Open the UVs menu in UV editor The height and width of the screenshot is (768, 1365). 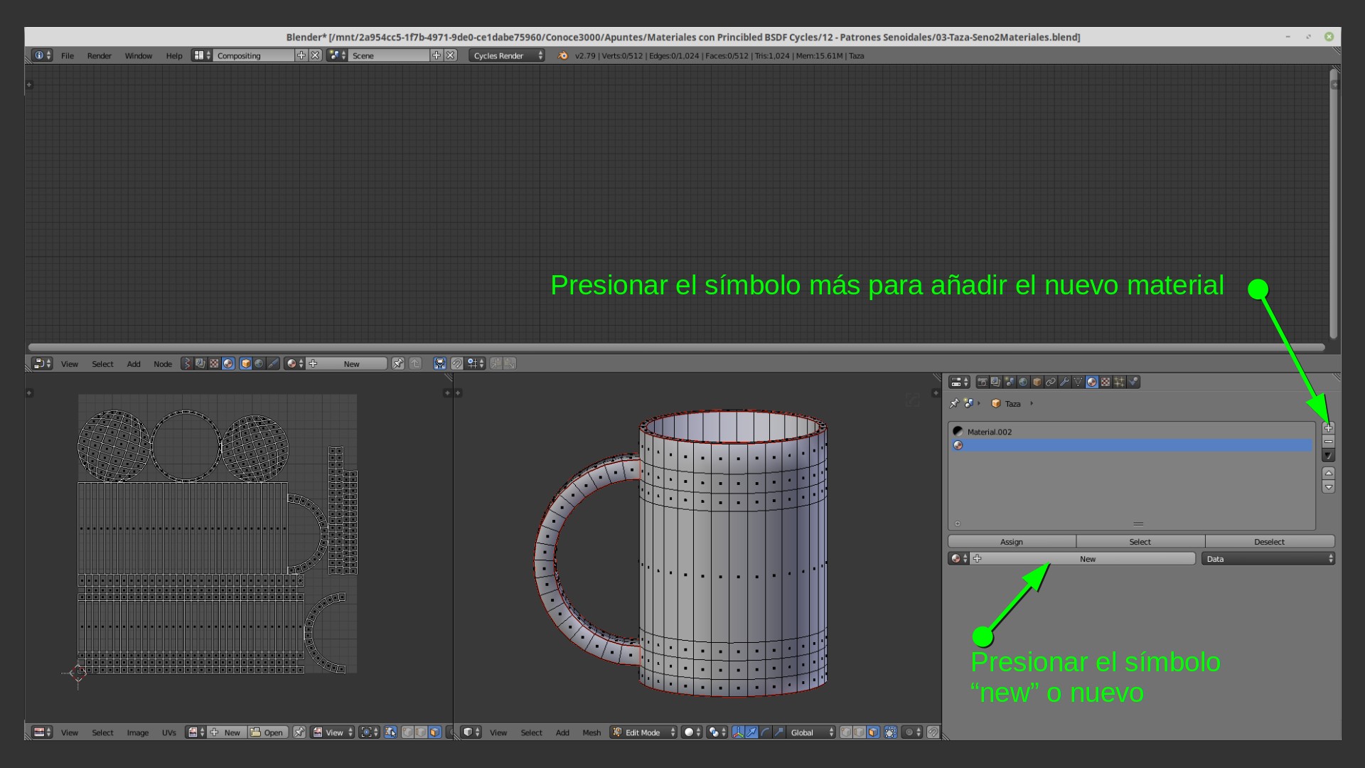(x=168, y=732)
